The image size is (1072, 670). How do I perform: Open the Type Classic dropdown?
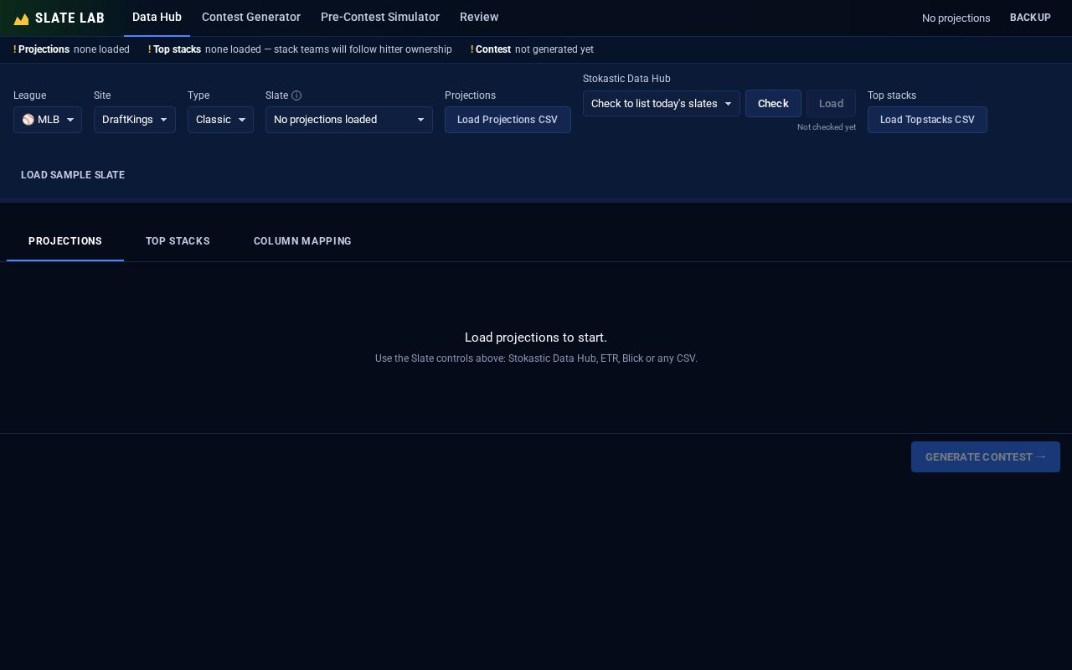point(220,120)
